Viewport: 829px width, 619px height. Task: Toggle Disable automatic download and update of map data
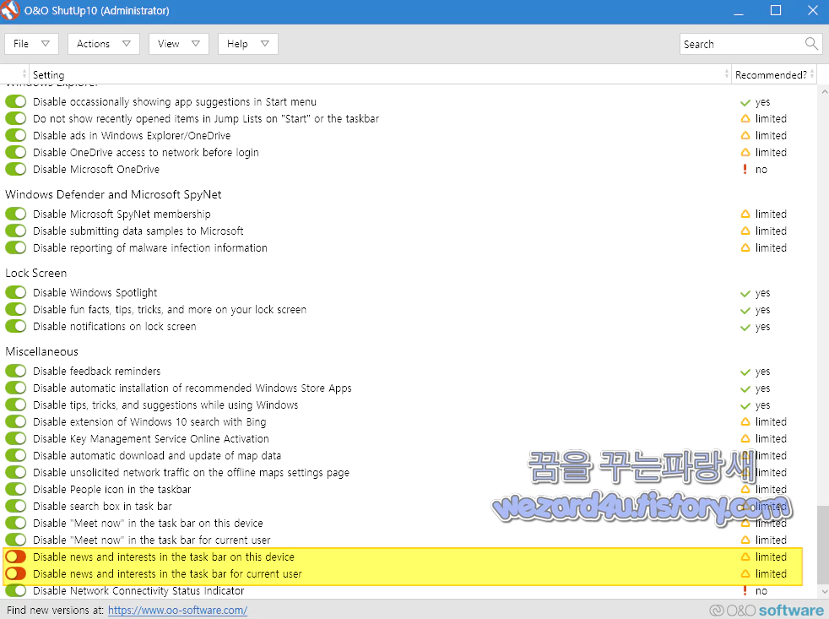[16, 455]
